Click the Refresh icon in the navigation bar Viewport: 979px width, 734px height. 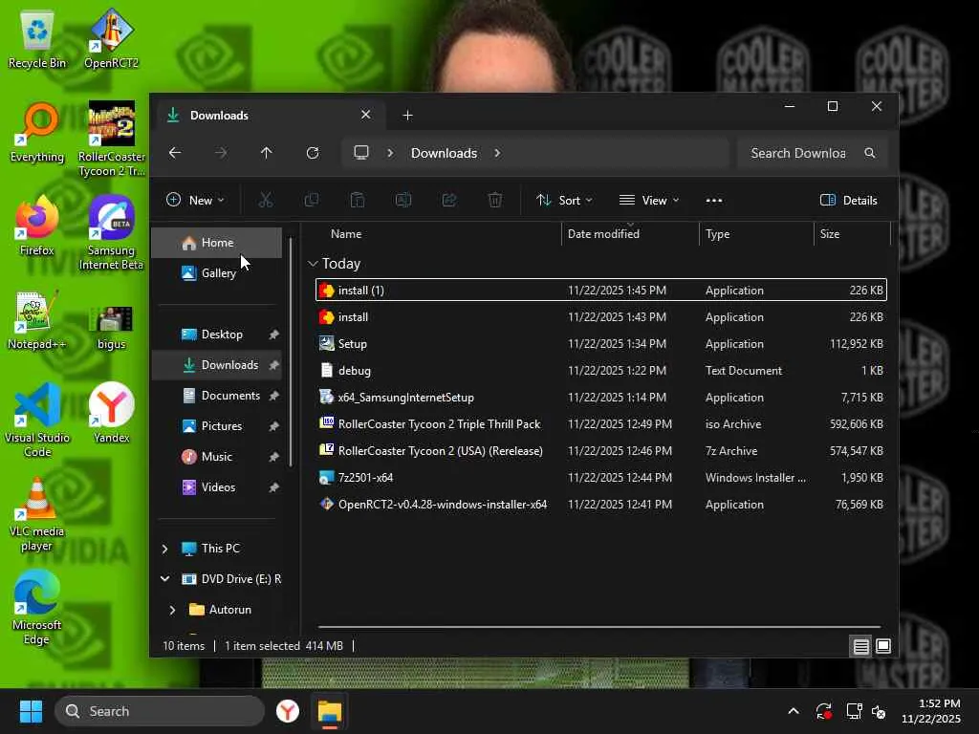pyautogui.click(x=313, y=153)
